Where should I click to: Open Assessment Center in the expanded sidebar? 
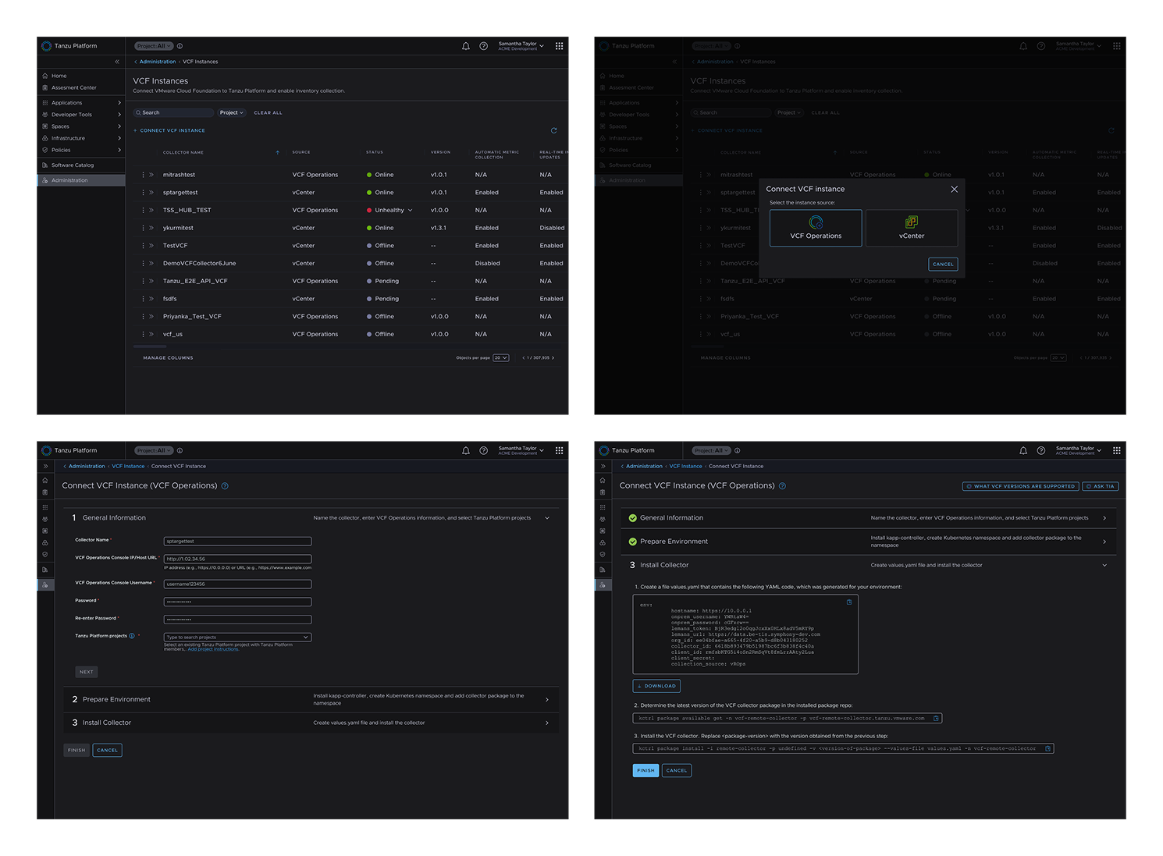pyautogui.click(x=81, y=87)
